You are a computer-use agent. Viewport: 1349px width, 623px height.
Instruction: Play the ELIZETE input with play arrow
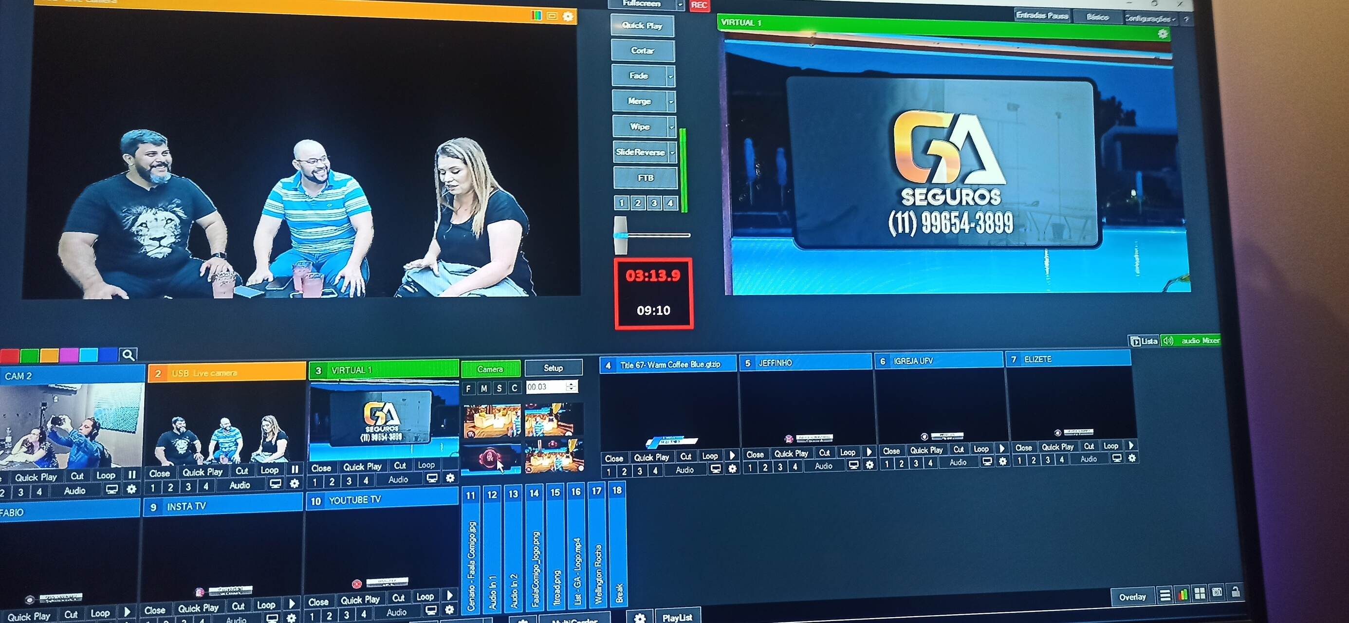[1131, 445]
